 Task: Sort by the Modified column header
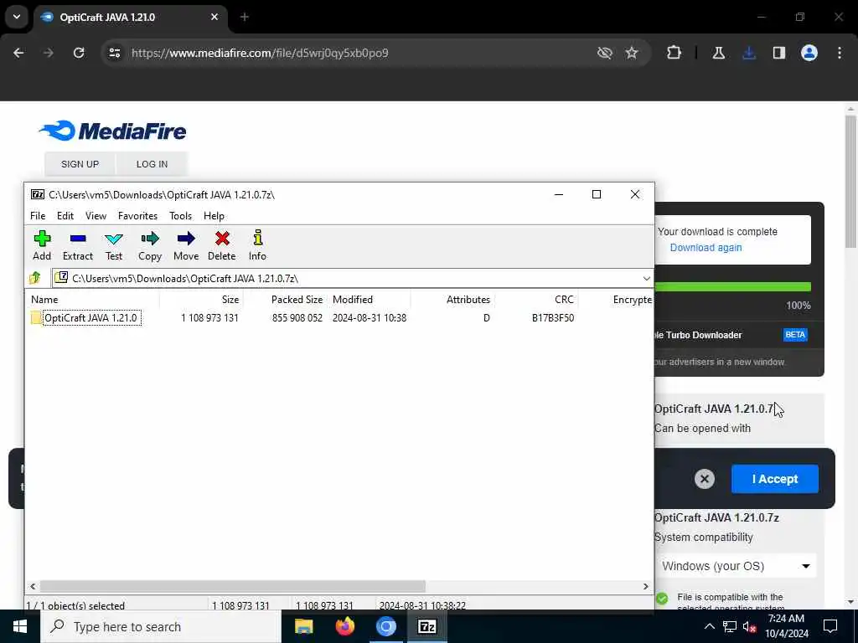click(369, 300)
